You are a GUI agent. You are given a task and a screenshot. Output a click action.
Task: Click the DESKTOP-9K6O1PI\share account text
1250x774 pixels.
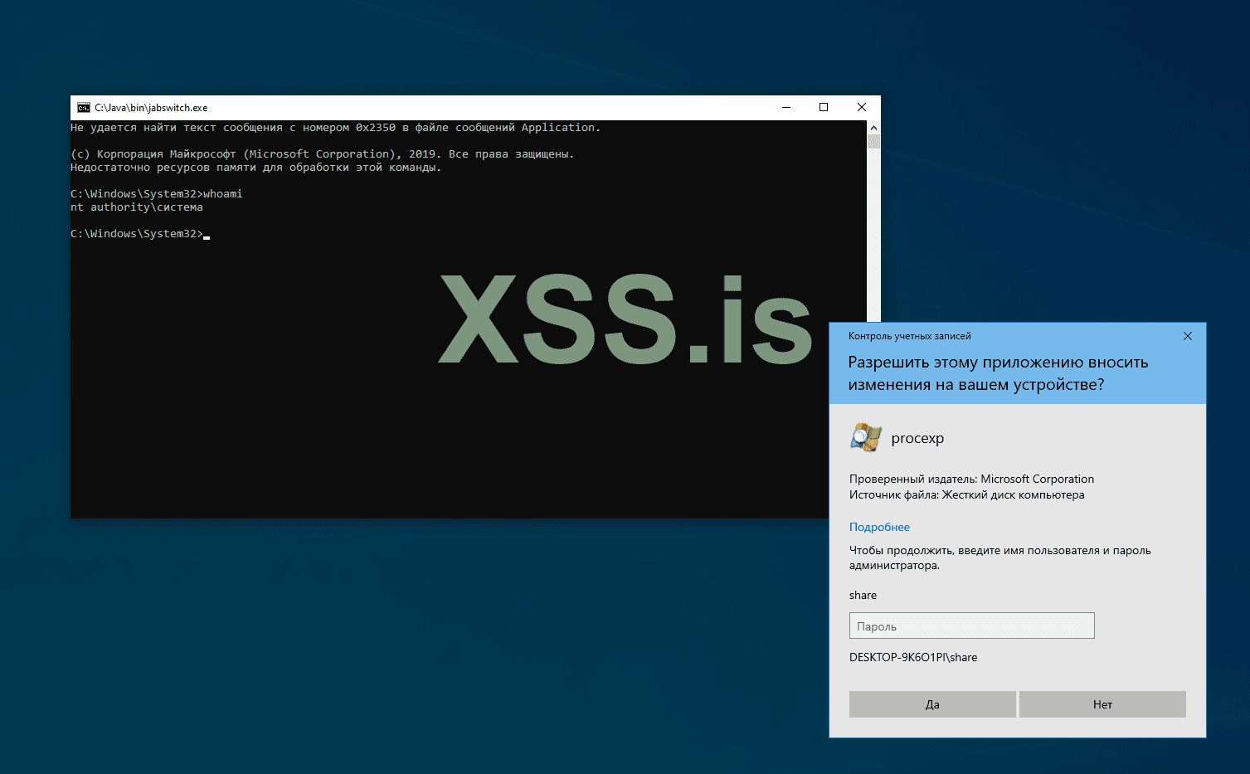[x=913, y=657]
